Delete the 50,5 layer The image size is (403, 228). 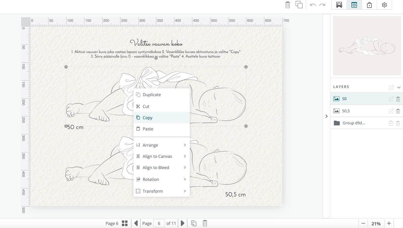click(398, 111)
